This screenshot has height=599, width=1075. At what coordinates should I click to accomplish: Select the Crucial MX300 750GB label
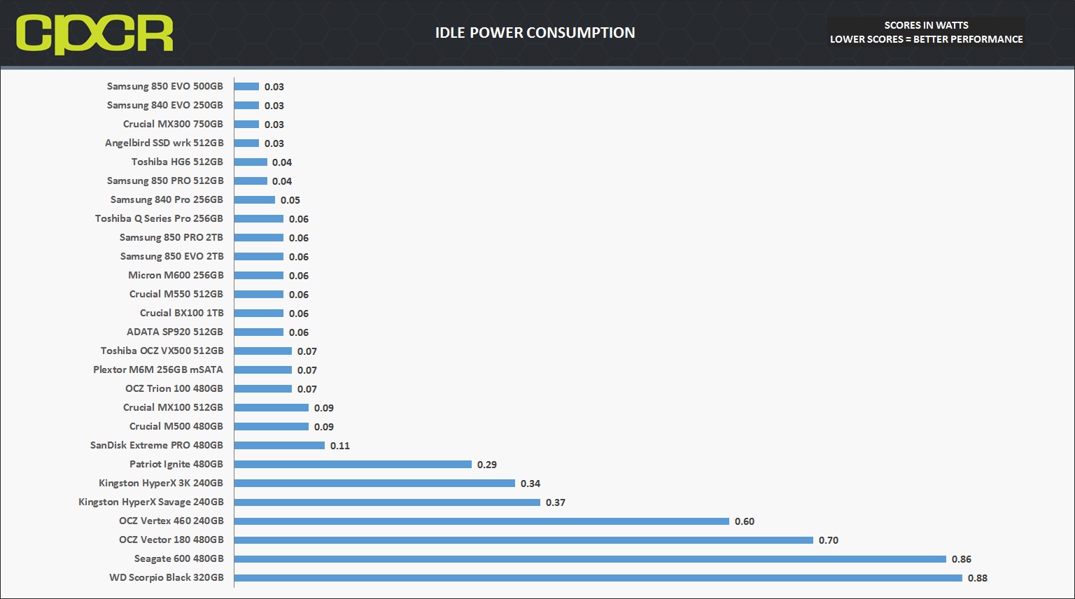(x=174, y=124)
